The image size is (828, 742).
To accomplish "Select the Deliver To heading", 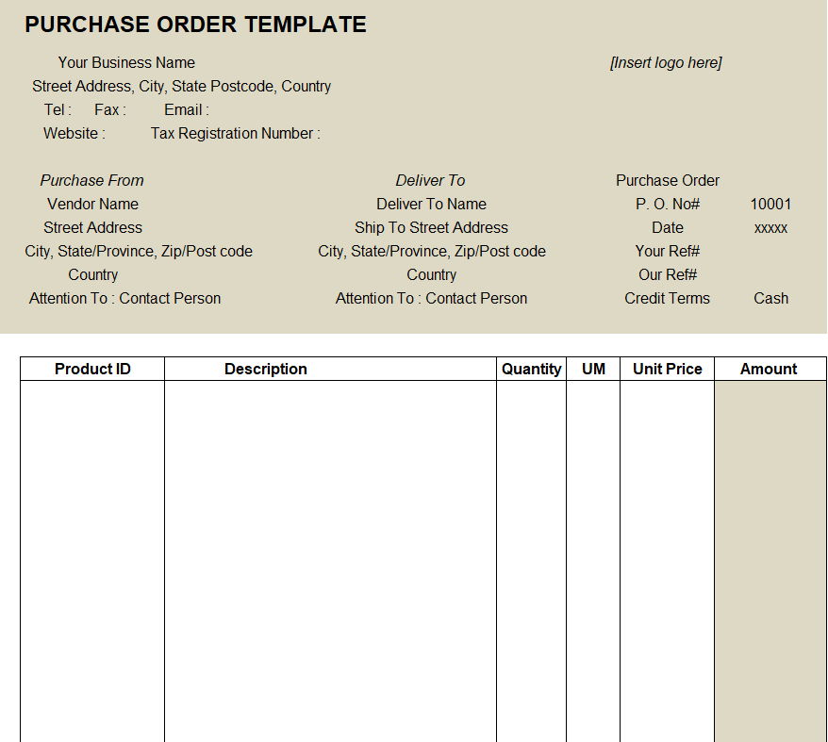I will [430, 181].
